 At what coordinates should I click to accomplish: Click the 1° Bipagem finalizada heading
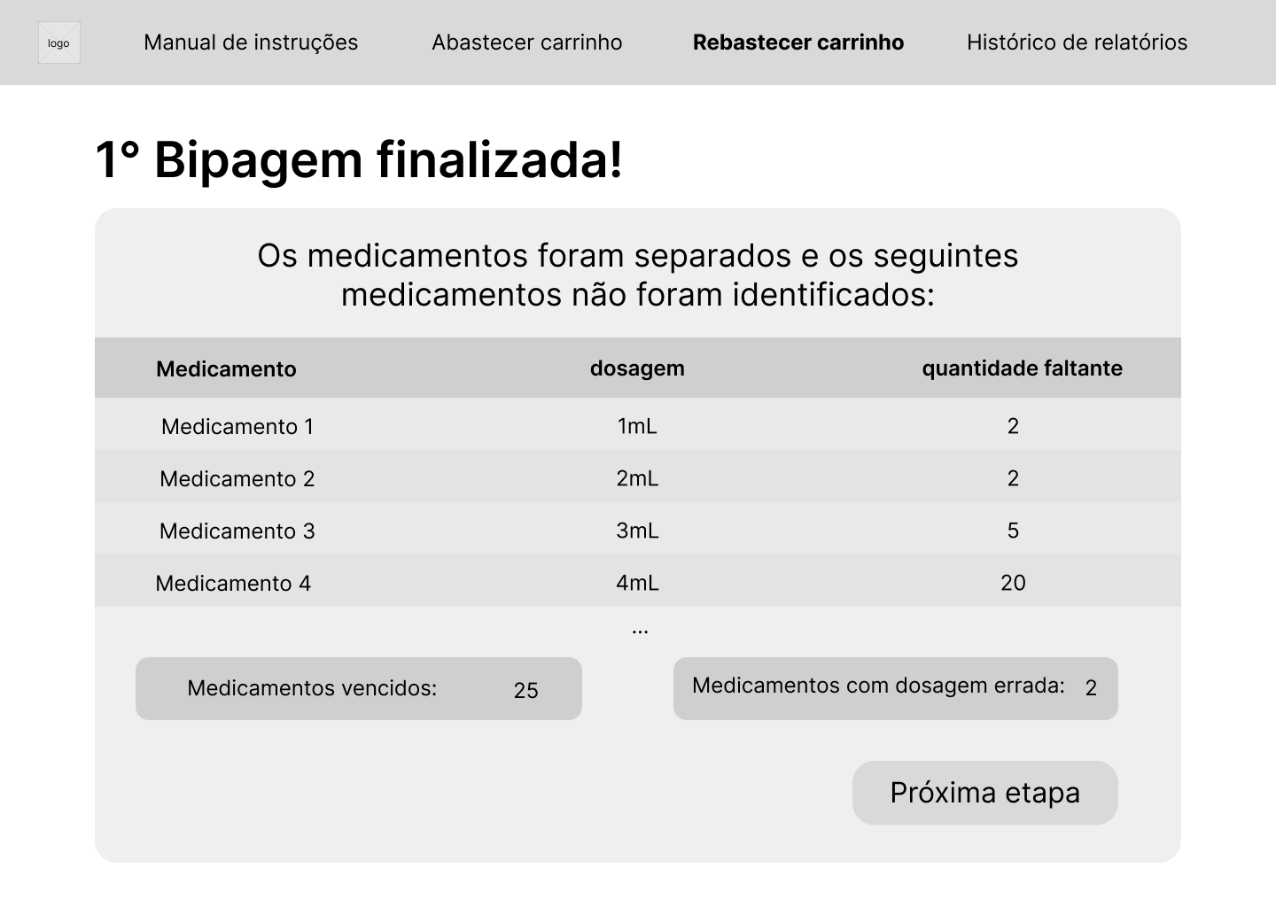359,160
